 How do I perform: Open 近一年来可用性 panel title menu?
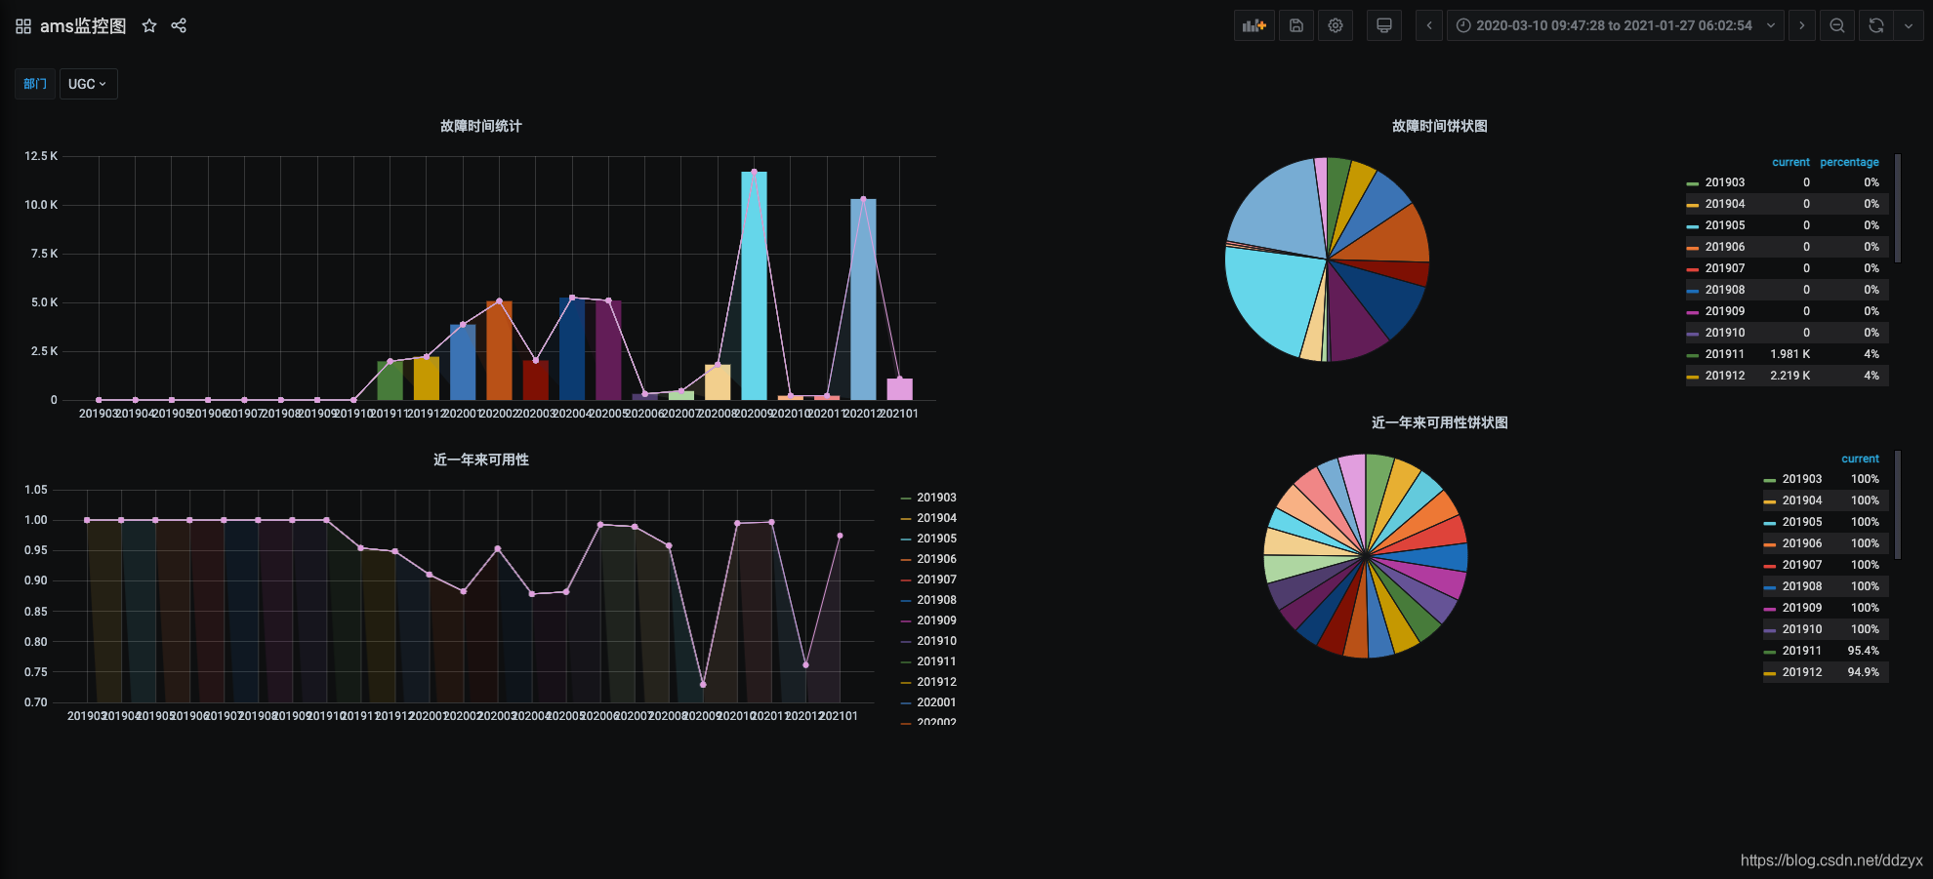pos(481,459)
